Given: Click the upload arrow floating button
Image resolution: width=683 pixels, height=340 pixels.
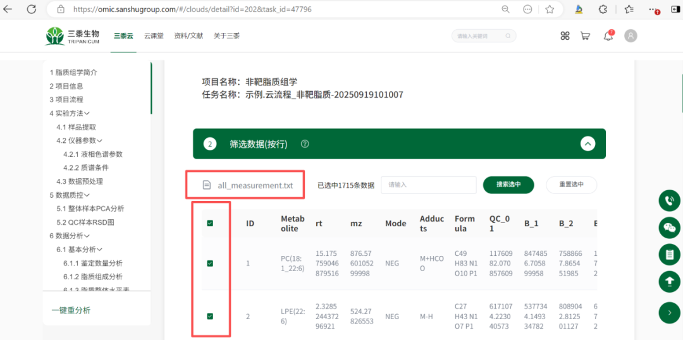Looking at the screenshot, I should click(669, 281).
